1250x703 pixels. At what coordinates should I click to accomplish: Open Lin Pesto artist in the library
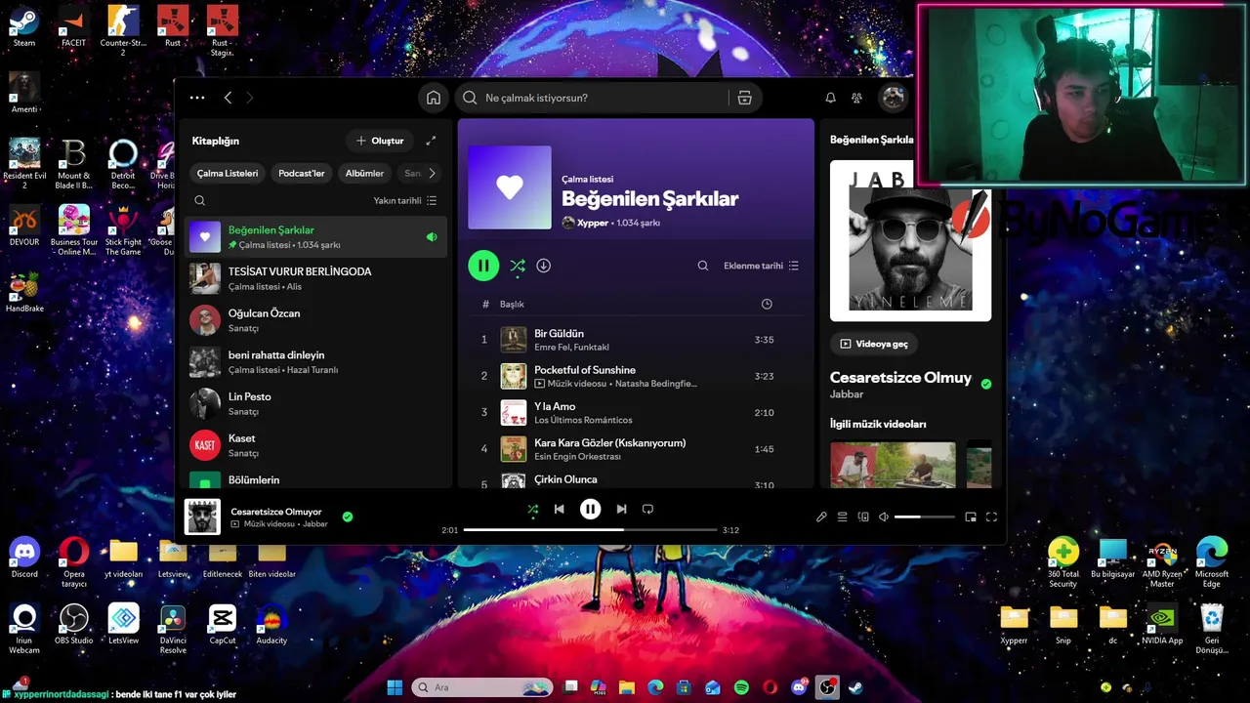pos(316,404)
